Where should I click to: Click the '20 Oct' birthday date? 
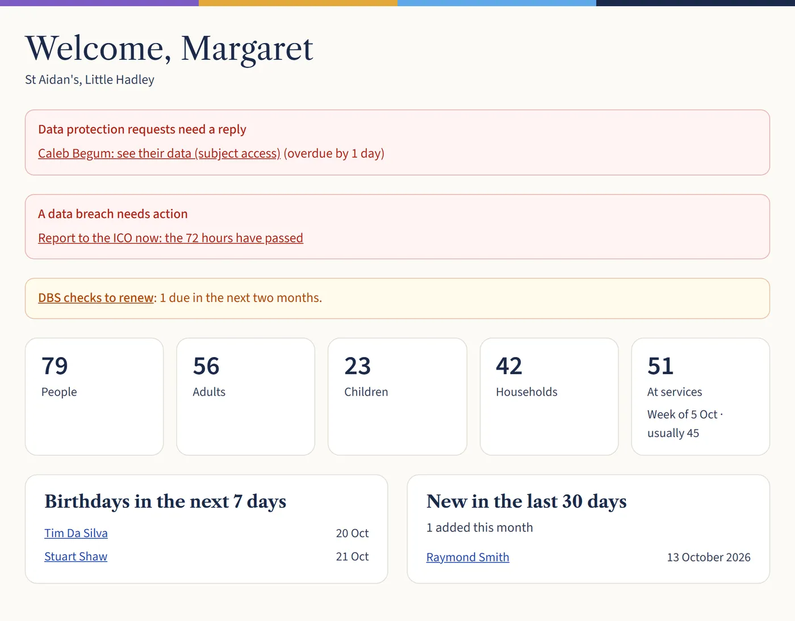point(352,533)
